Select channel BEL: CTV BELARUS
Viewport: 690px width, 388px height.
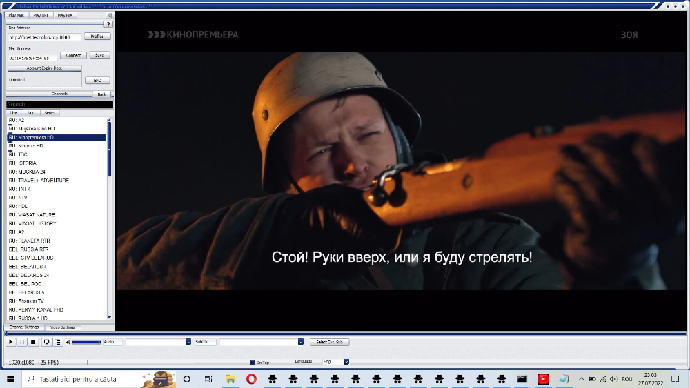pyautogui.click(x=57, y=258)
